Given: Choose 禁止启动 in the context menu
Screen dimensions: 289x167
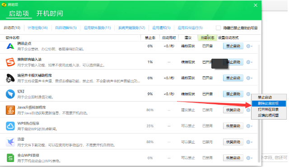Looking at the screenshot, I should (x=269, y=97).
